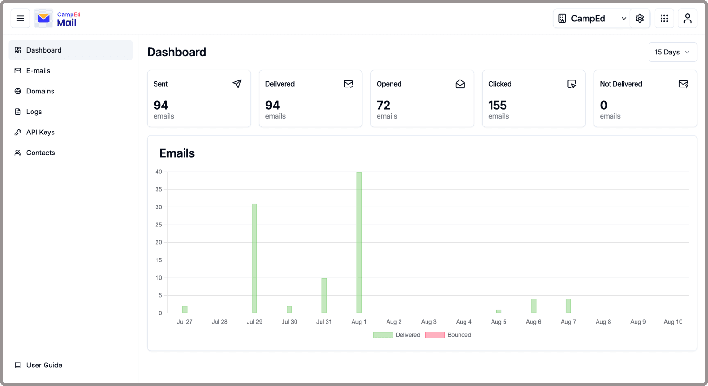This screenshot has height=386, width=708.
Task: Click the Jul 31 bar in chart
Action: tap(324, 295)
